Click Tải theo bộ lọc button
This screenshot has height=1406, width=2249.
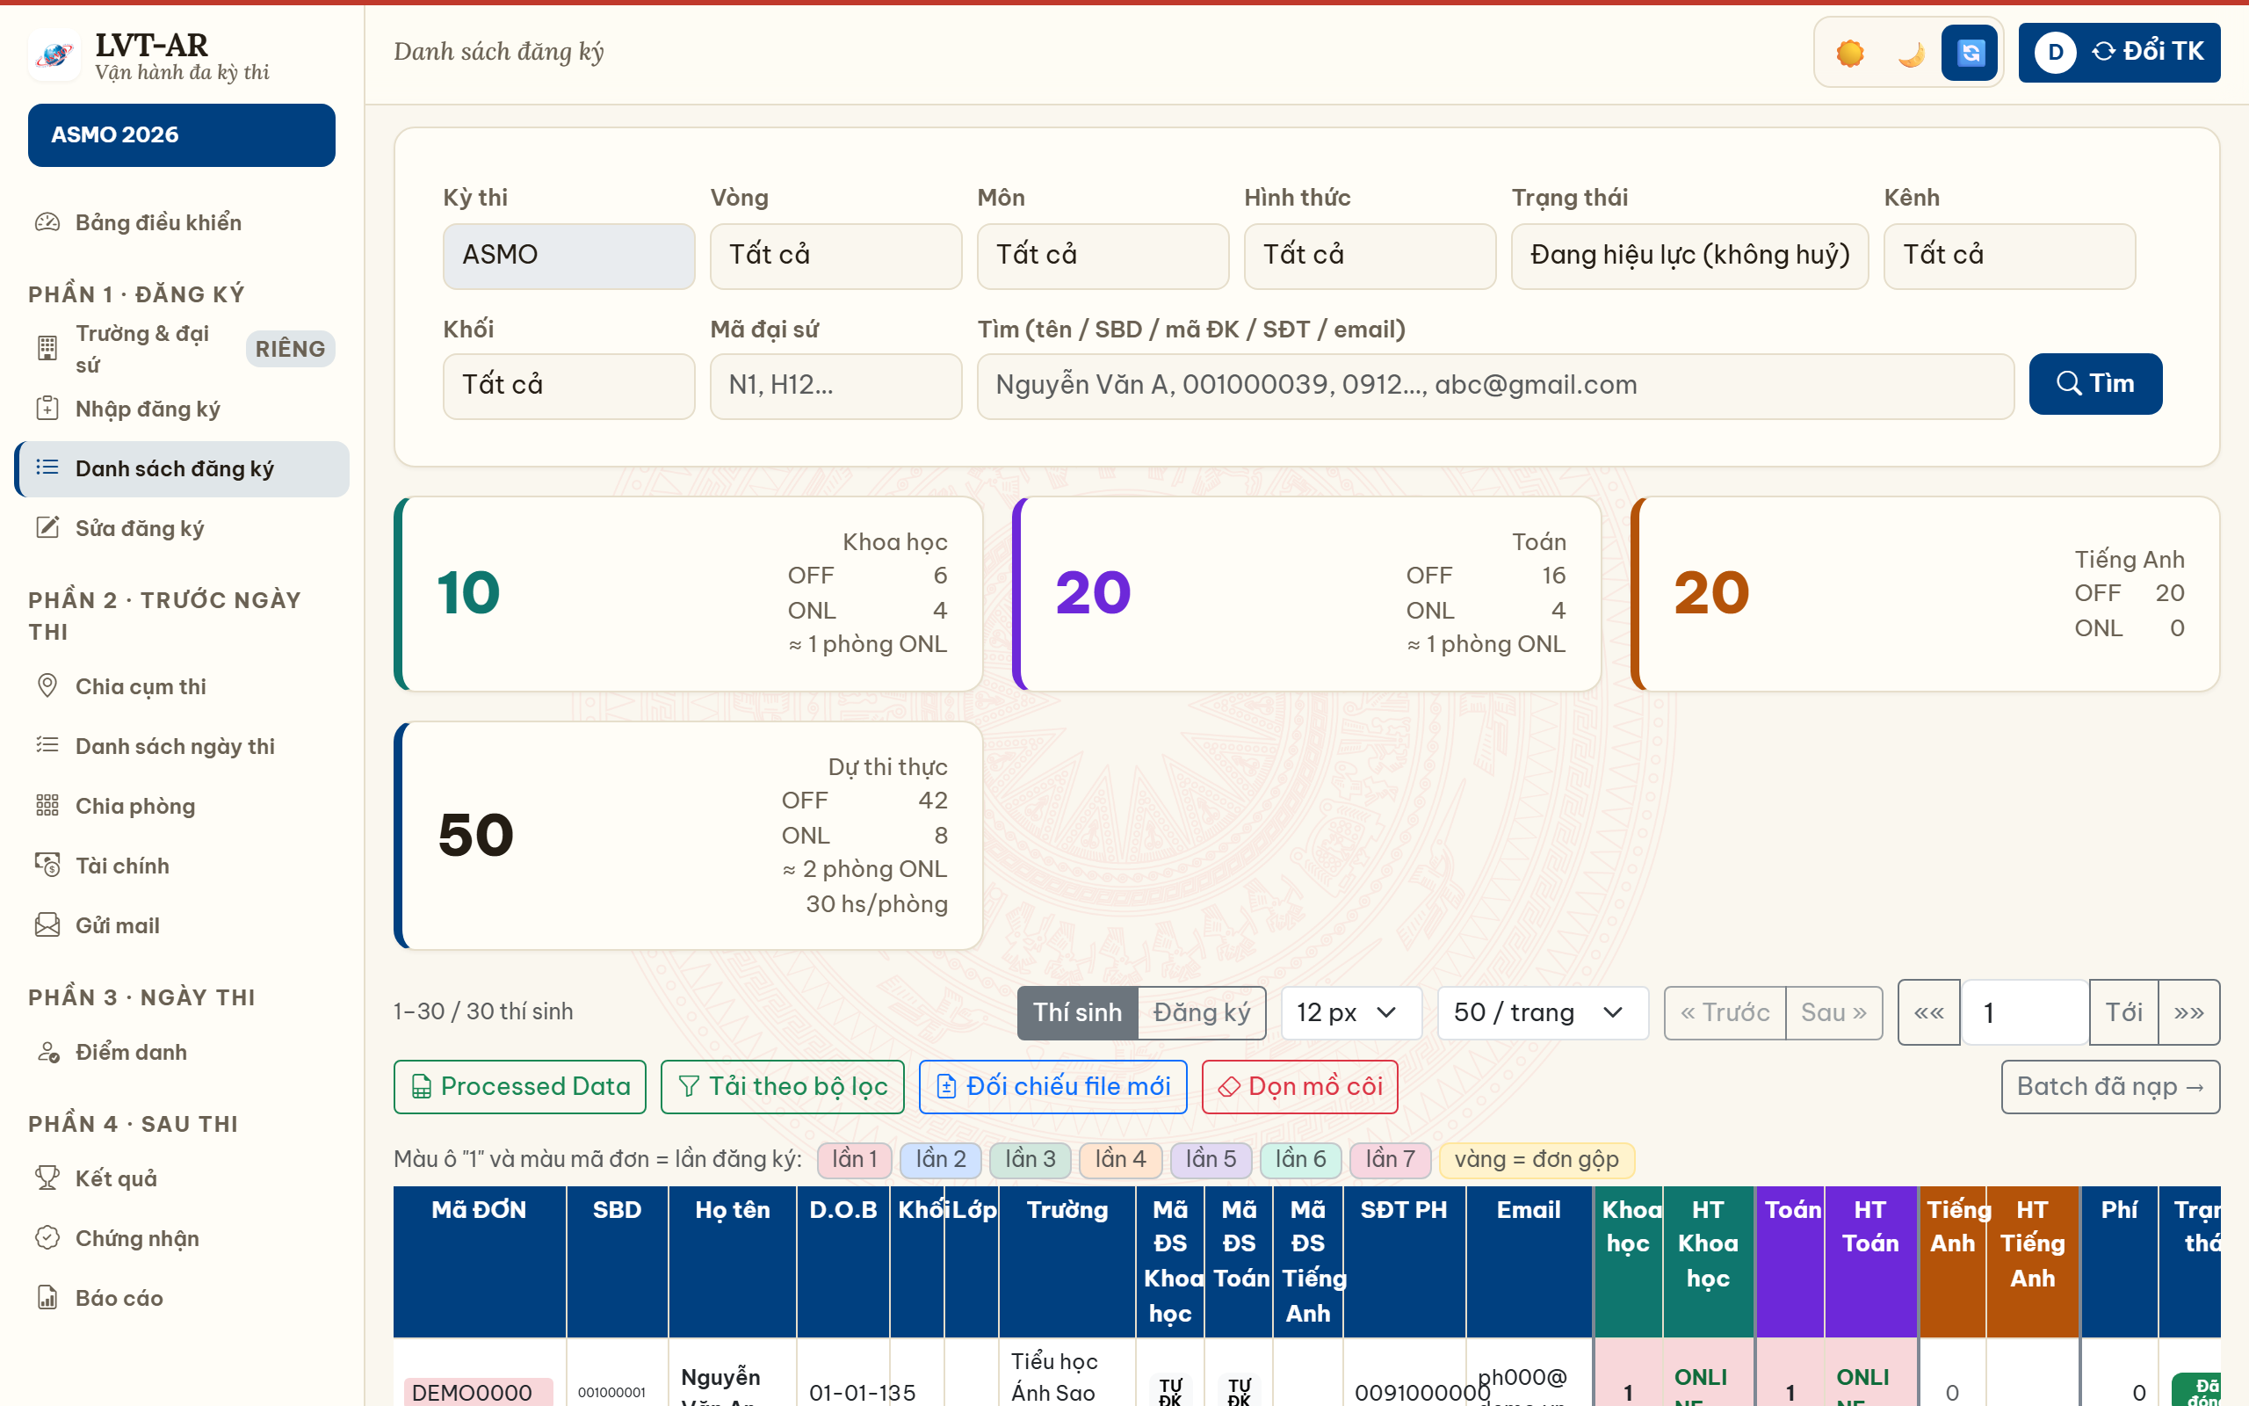[782, 1086]
